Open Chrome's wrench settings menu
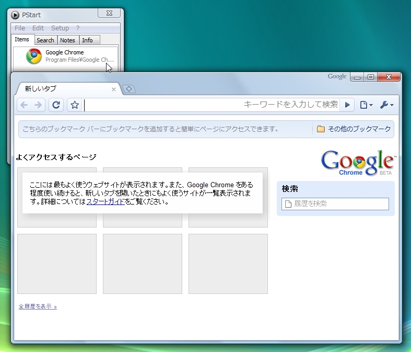411x352 pixels. [x=387, y=105]
